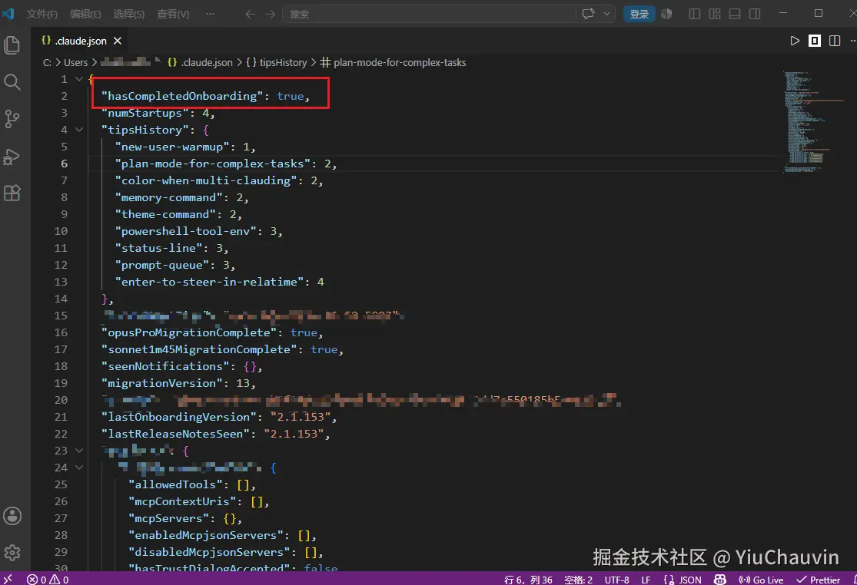
Task: Open the 选择(S) menu
Action: [129, 14]
